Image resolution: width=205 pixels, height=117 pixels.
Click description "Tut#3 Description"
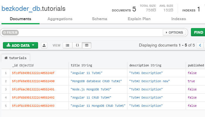click(146, 90)
